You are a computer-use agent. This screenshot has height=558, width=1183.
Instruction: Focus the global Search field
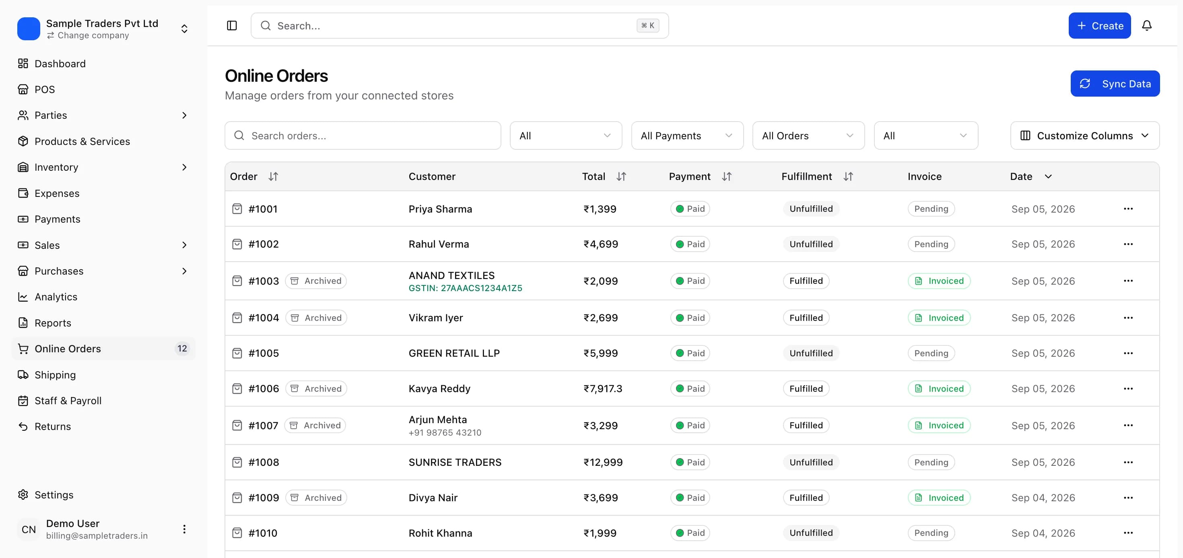click(459, 26)
